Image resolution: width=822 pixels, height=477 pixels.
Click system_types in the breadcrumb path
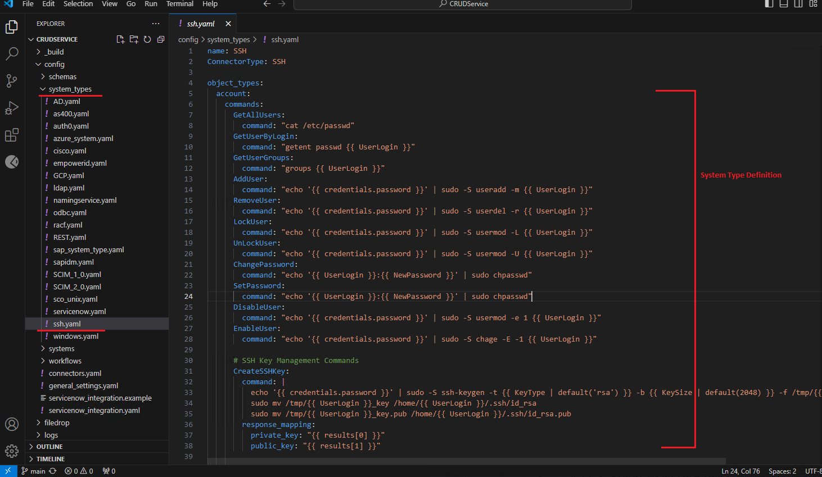pos(228,39)
